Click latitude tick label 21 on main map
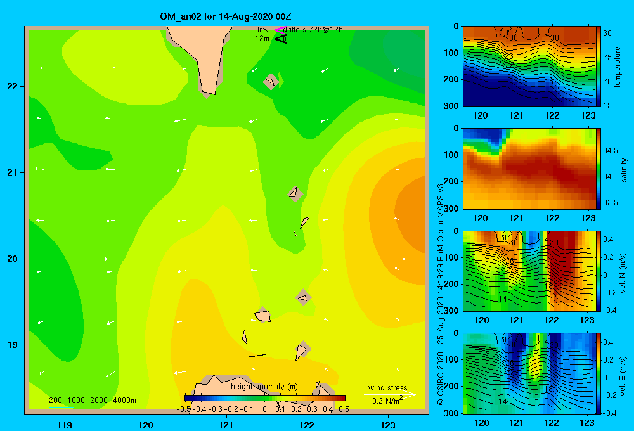 [x=12, y=172]
